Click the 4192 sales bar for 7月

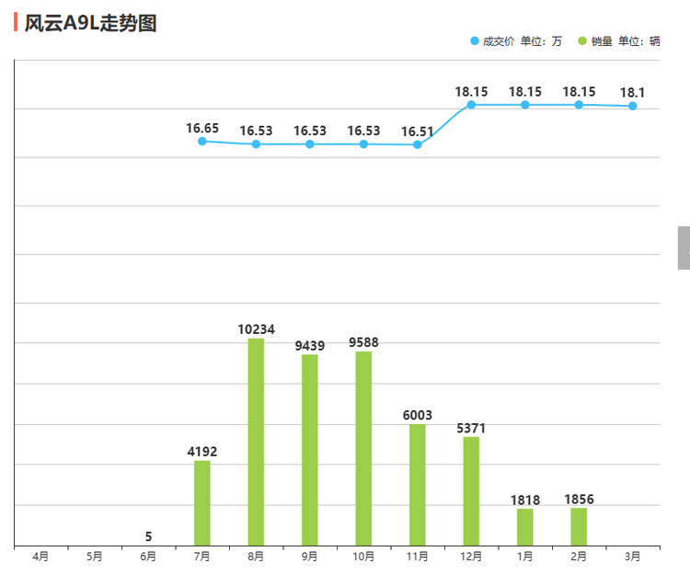point(202,502)
